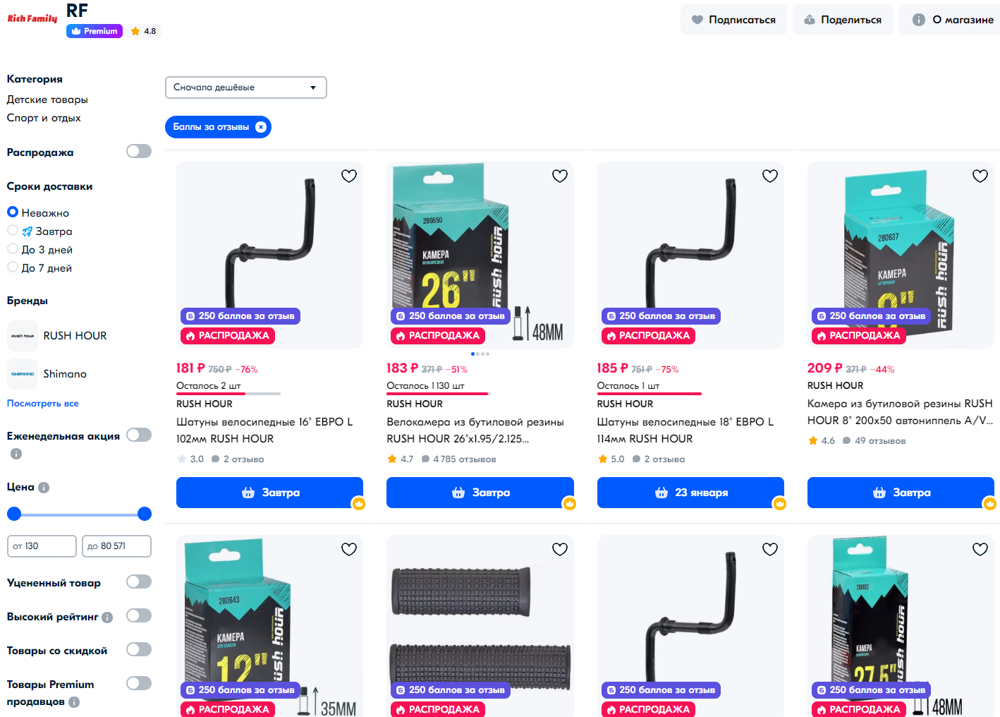
Task: Open 49 отзывов reviews link
Action: [874, 441]
